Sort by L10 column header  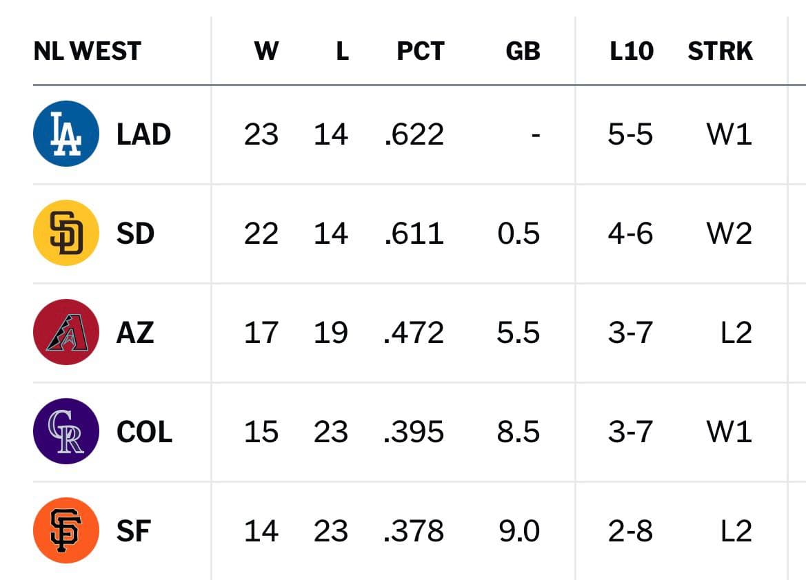(x=632, y=51)
